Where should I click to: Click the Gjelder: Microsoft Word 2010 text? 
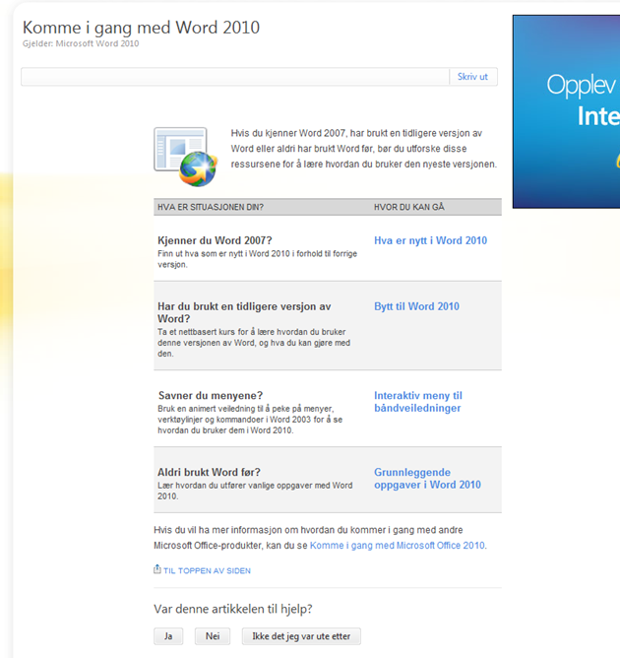81,43
